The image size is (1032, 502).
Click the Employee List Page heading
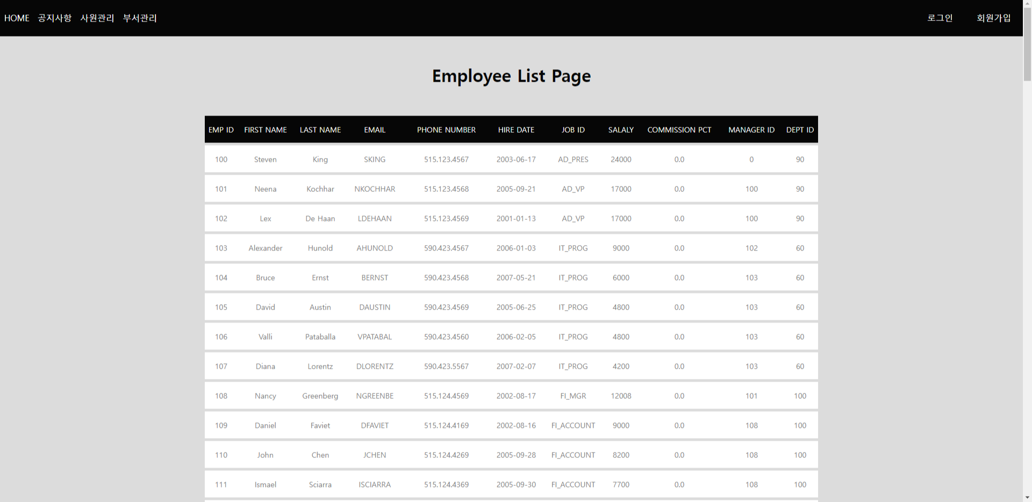(511, 76)
